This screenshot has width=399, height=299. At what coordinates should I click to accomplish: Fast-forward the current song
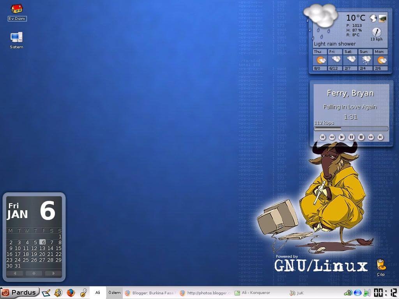click(371, 137)
